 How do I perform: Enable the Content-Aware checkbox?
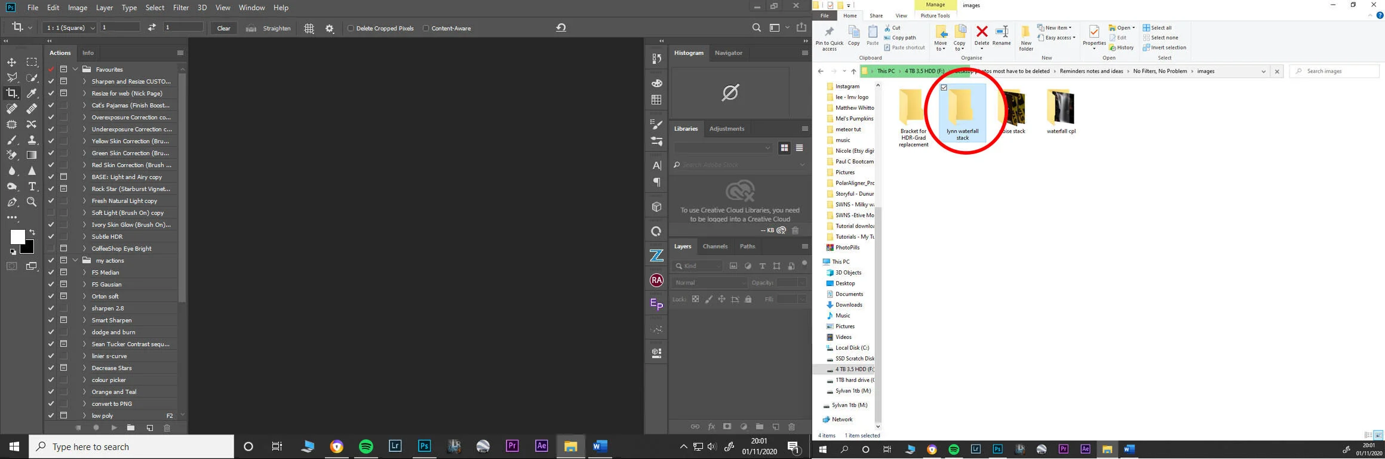click(x=426, y=28)
